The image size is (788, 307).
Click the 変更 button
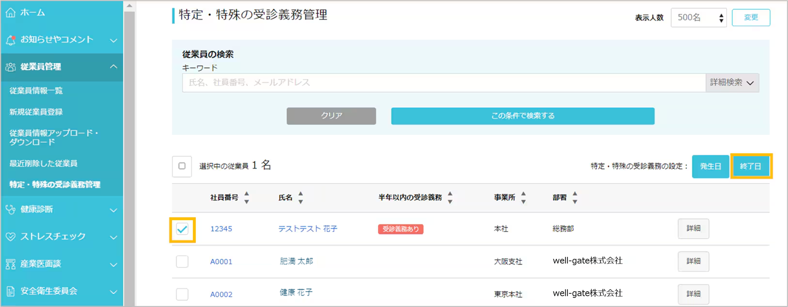point(751,18)
